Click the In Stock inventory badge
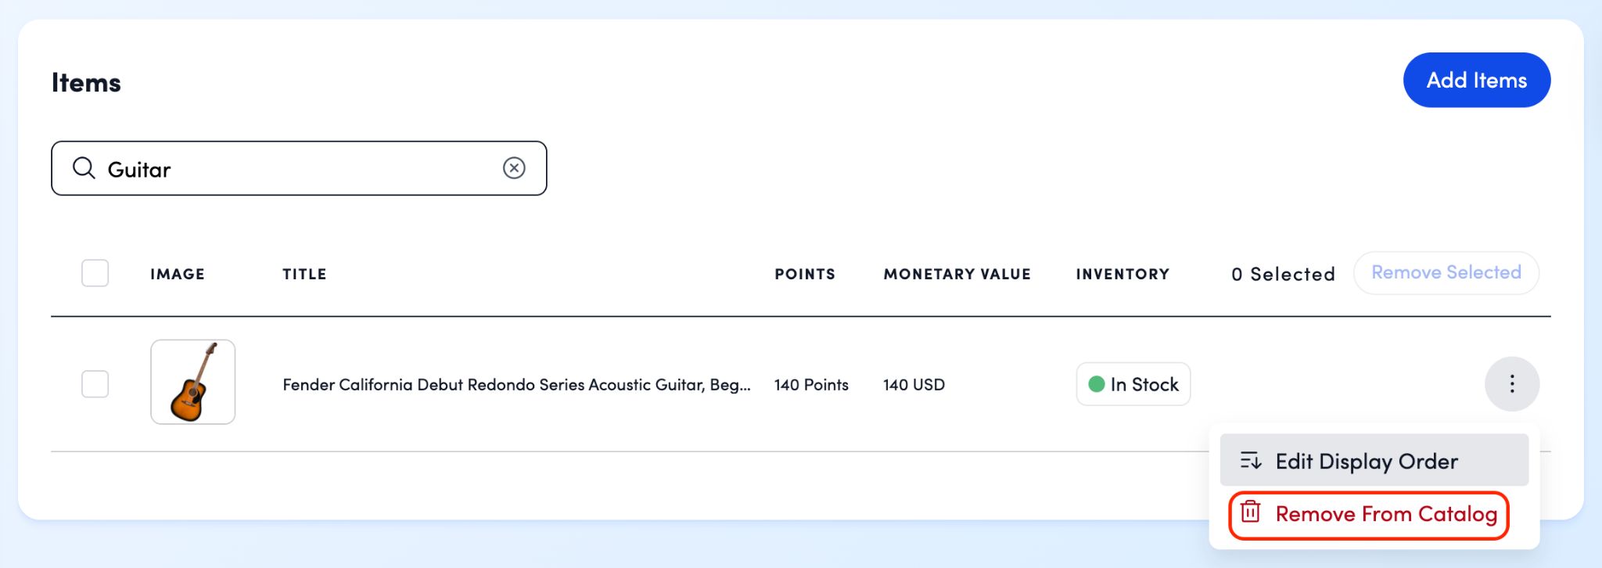Viewport: 1602px width, 568px height. click(1133, 384)
